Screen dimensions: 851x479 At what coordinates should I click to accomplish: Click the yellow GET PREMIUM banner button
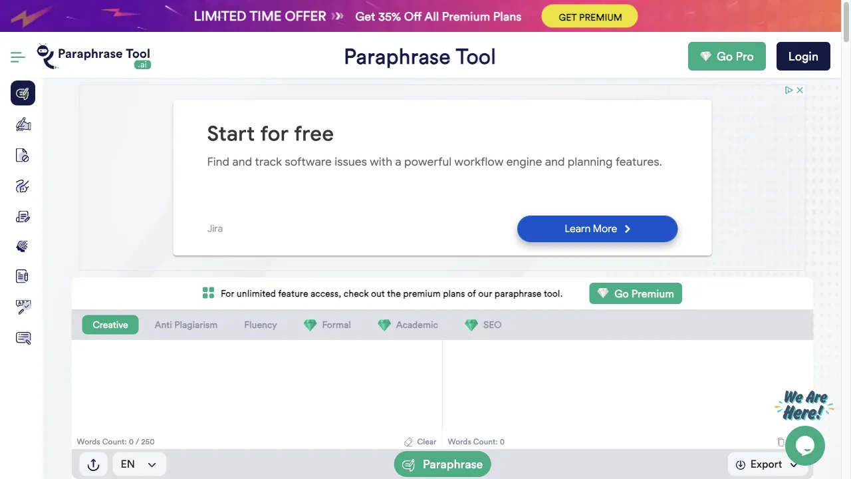[590, 17]
